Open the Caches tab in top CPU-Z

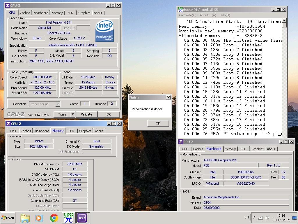(x=25, y=13)
